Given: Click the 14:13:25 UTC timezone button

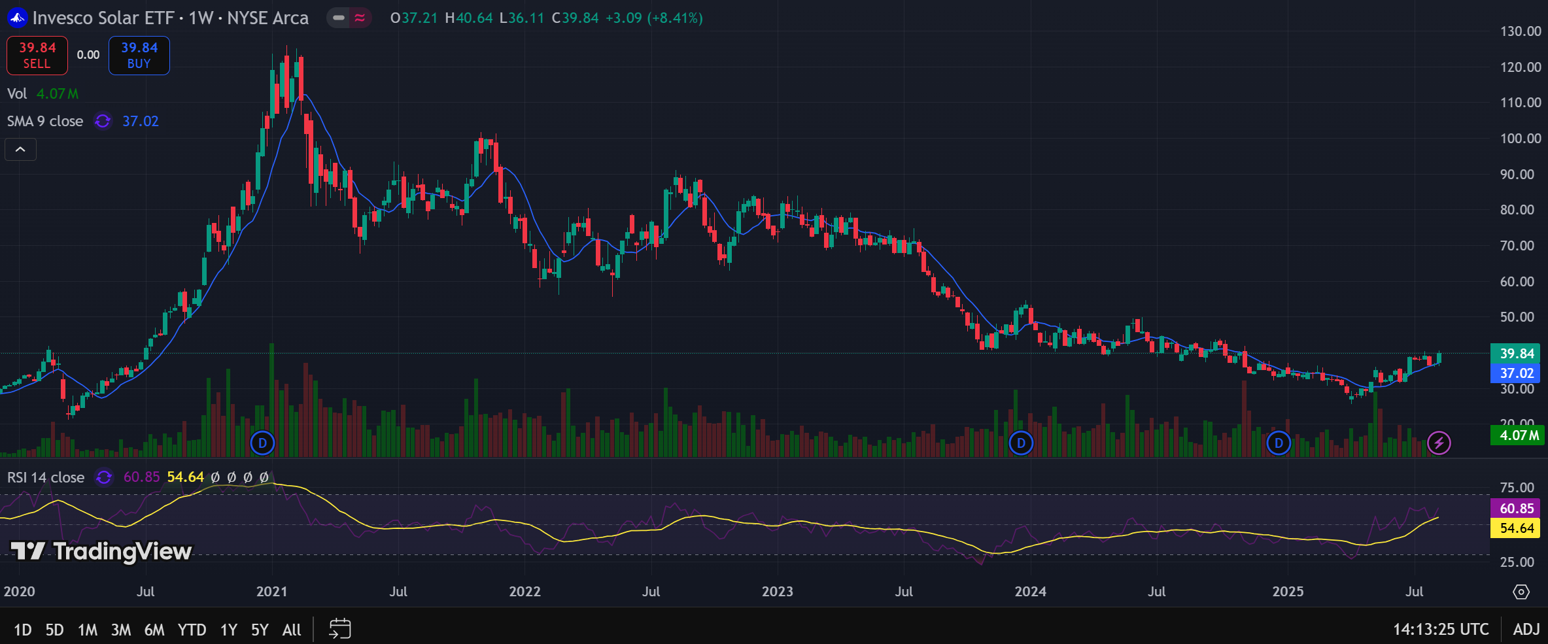Looking at the screenshot, I should [x=1441, y=630].
